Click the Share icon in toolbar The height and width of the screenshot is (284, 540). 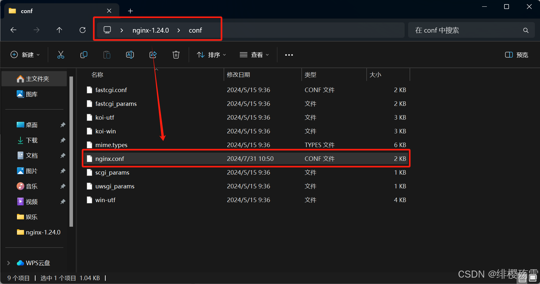153,55
